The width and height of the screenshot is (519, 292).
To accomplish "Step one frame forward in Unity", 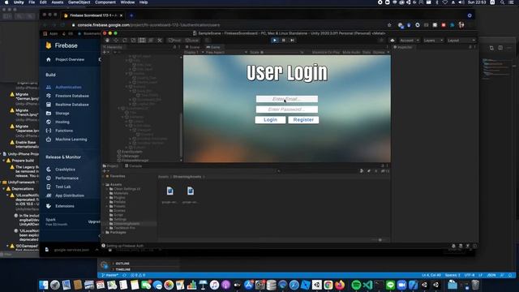I will [292, 41].
